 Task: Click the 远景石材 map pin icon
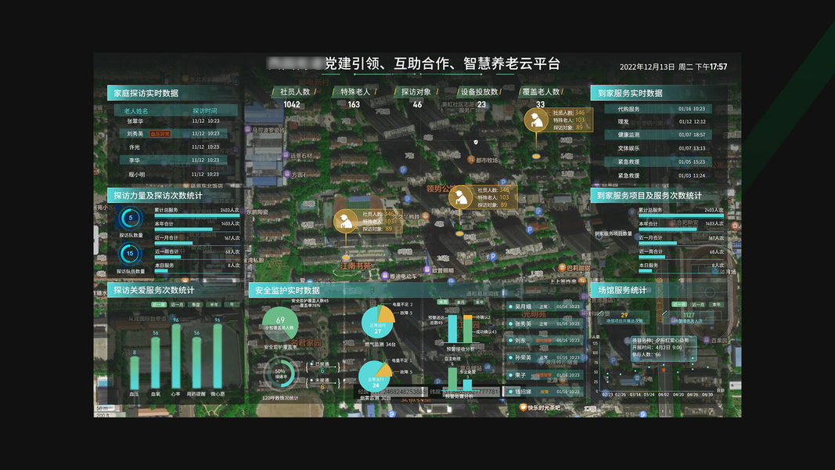[286, 156]
